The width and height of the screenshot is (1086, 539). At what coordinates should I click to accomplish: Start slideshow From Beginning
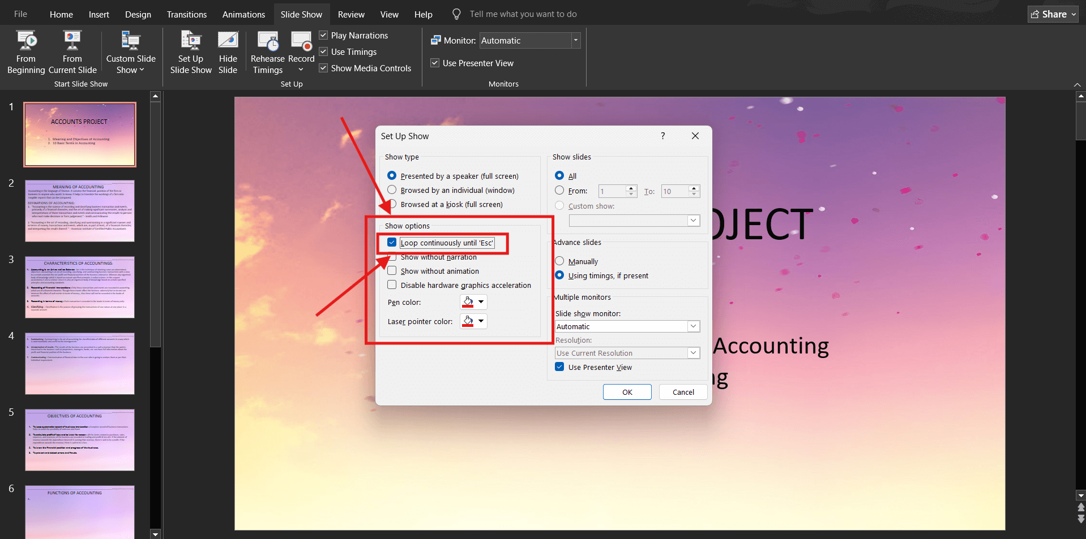point(26,53)
